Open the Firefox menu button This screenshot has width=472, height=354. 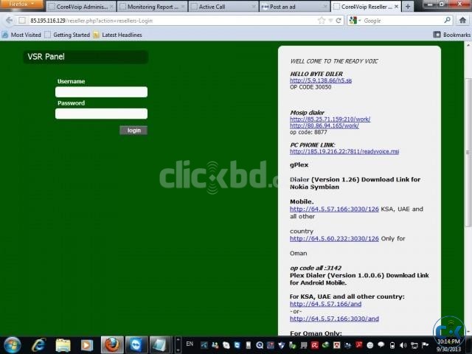[x=21, y=4]
